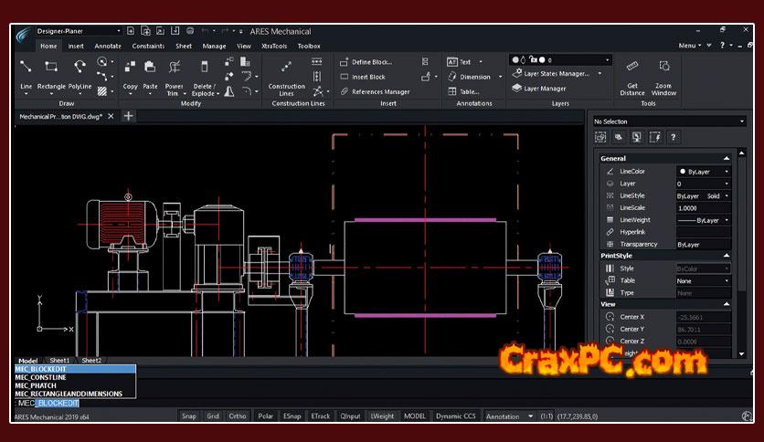Open the Layer Manager
Viewport: 764px width, 442px height.
pos(545,89)
